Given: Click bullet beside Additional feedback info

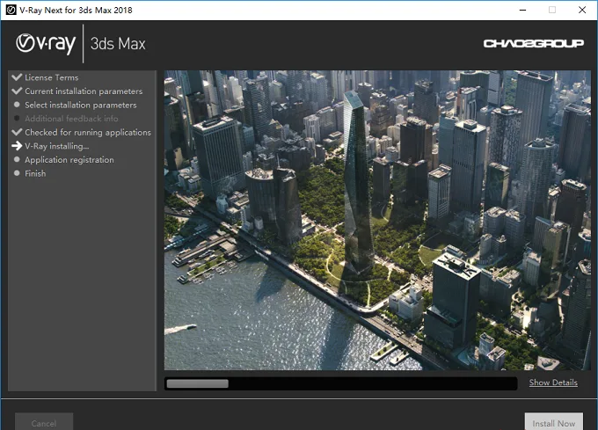Looking at the screenshot, I should tap(17, 118).
